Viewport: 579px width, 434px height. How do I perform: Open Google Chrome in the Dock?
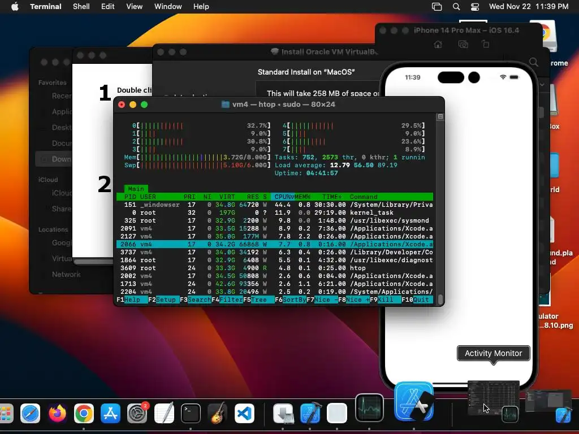point(84,413)
